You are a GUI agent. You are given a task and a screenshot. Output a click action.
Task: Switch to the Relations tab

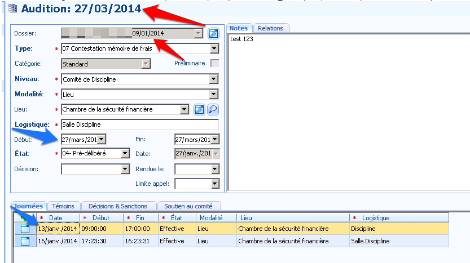pyautogui.click(x=270, y=28)
